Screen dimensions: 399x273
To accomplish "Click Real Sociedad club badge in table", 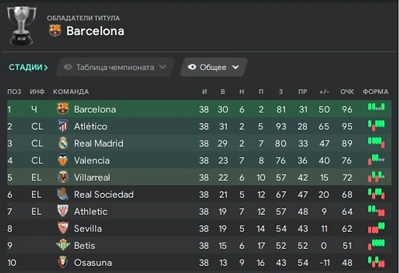I will point(63,195).
